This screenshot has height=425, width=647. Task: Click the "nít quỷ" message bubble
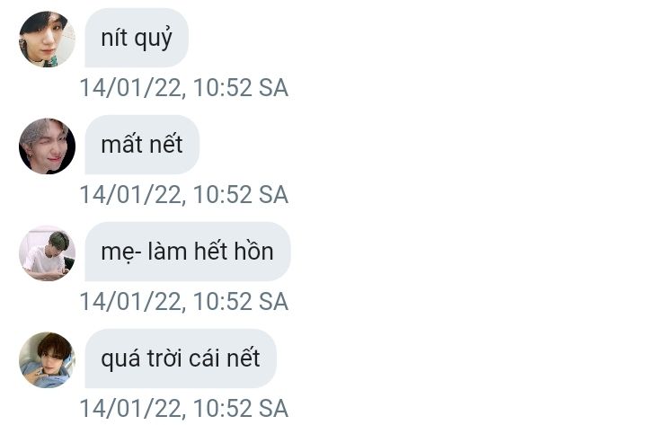coord(137,39)
